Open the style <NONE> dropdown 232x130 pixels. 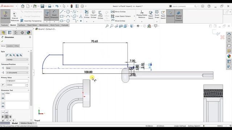17,60
